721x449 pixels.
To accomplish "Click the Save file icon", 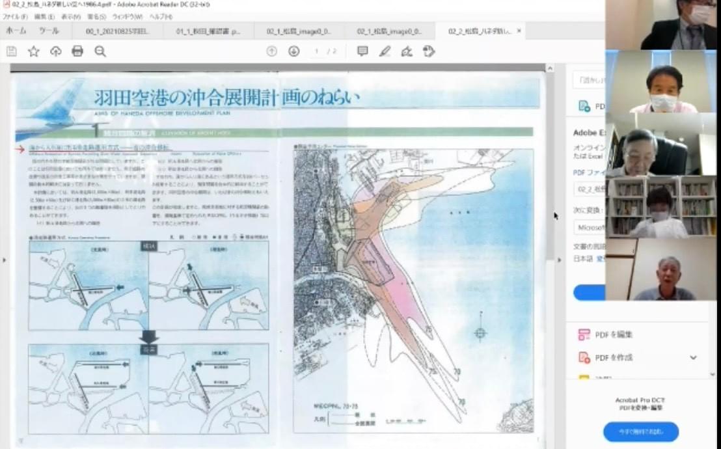I will click(x=12, y=51).
